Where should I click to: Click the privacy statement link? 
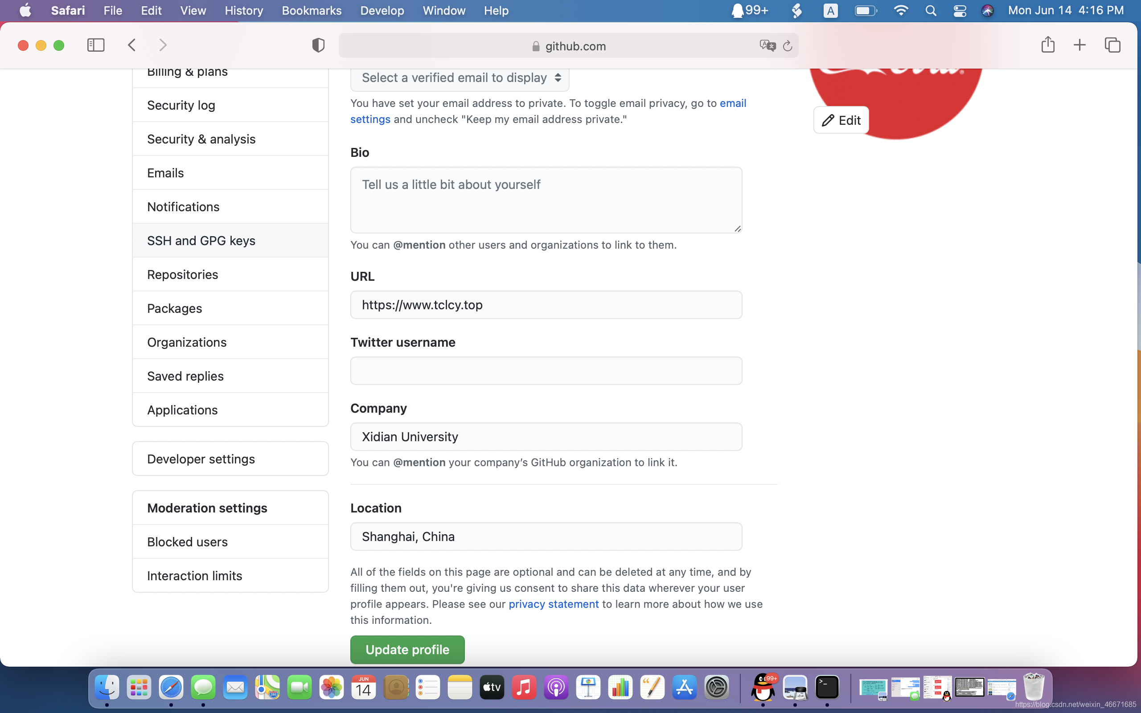click(554, 604)
